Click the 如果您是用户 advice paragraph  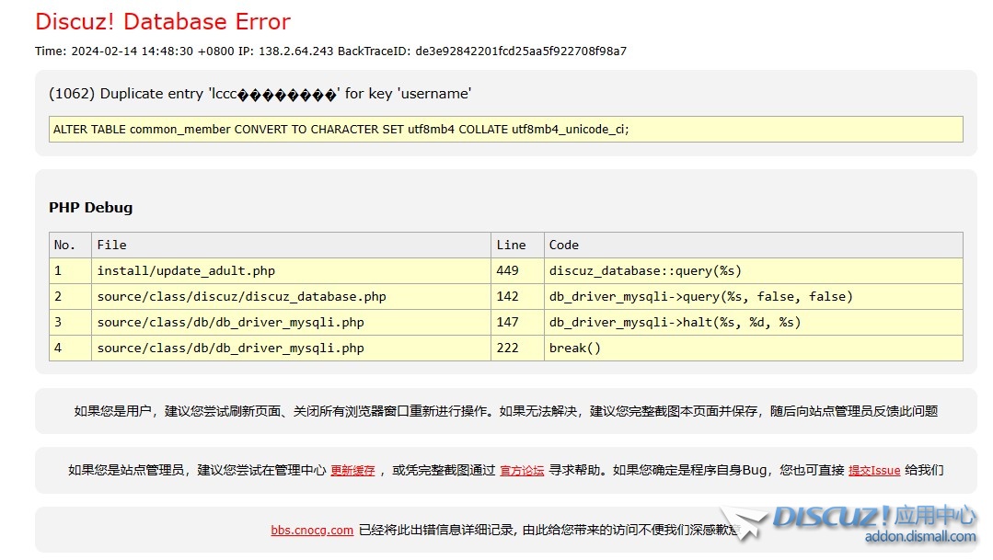506,411
